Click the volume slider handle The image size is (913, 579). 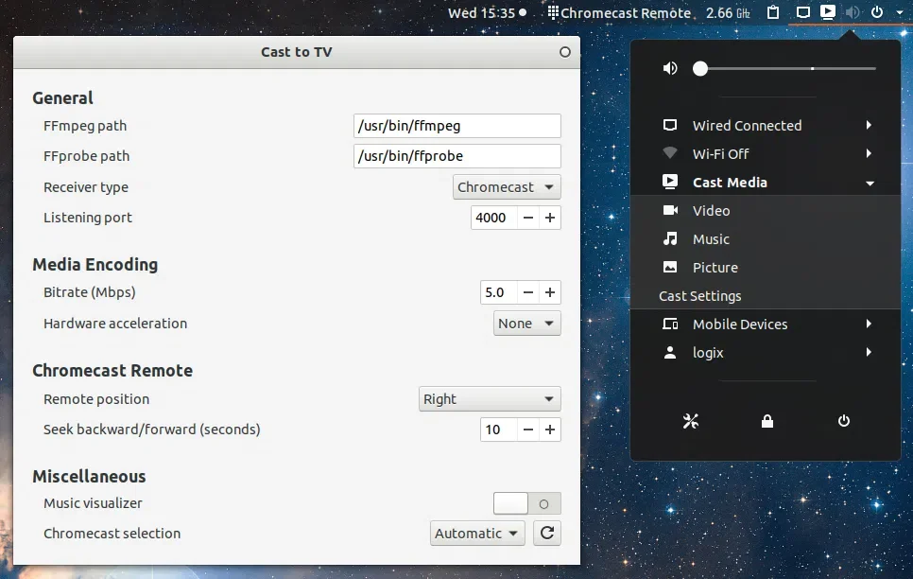tap(700, 68)
